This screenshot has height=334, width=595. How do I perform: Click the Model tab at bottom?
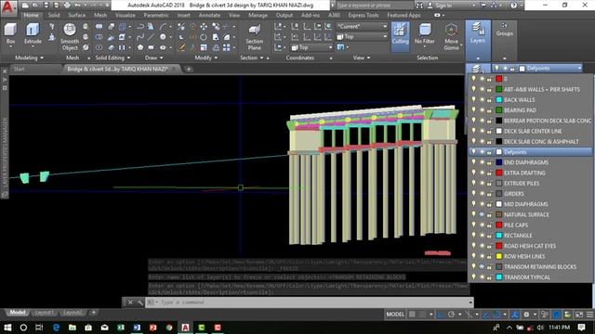coord(18,313)
